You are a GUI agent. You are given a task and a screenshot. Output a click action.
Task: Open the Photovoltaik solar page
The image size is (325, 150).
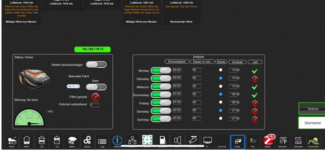click(x=313, y=142)
